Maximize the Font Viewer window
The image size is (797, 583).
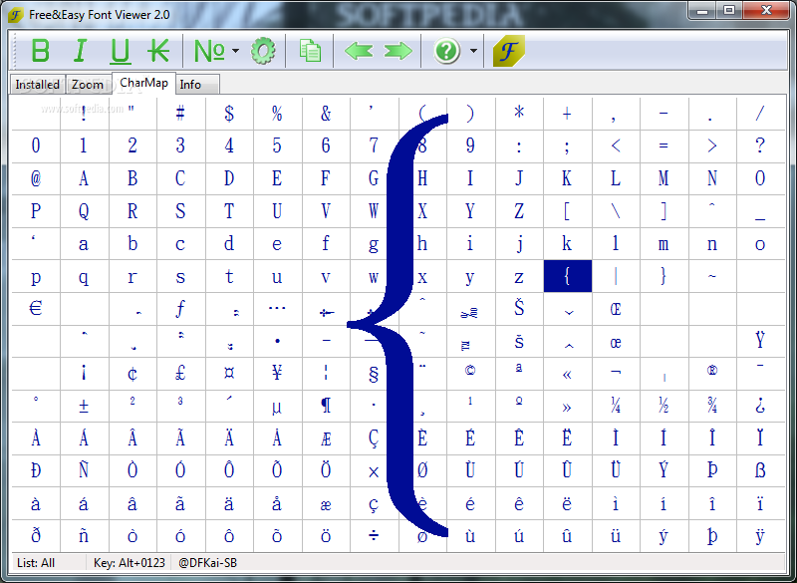coord(729,10)
